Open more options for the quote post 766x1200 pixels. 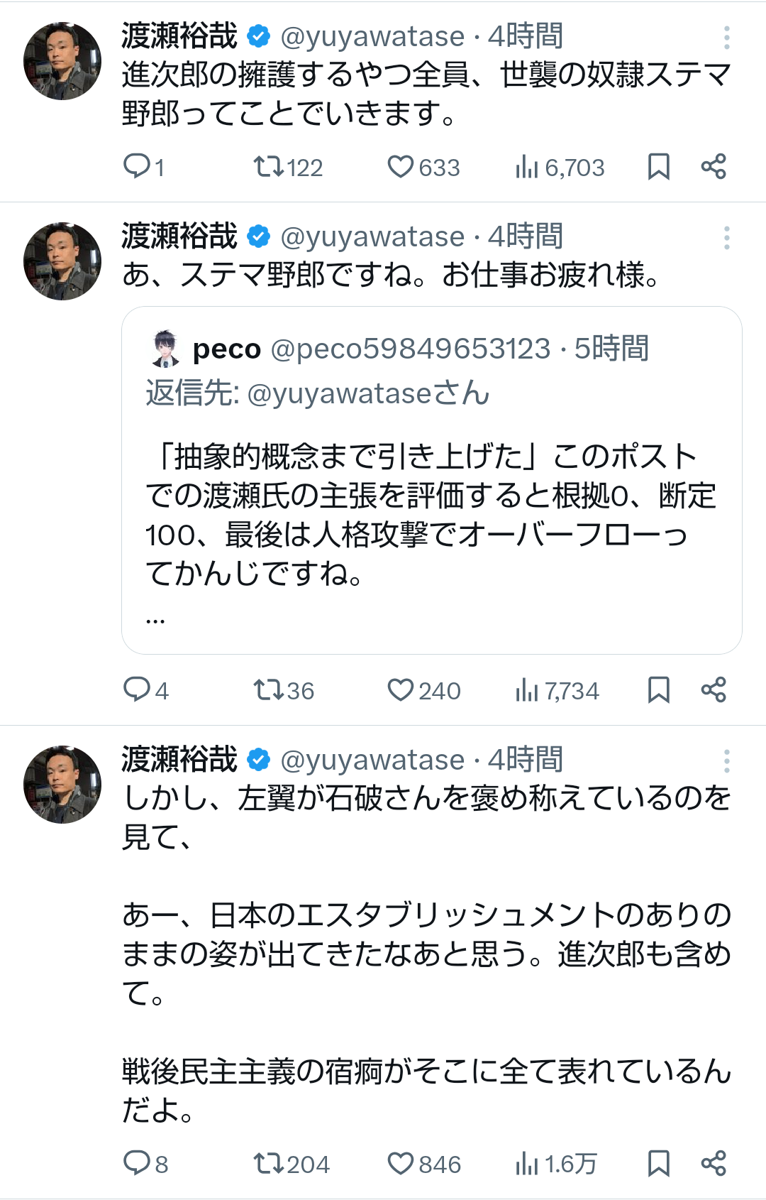tap(726, 238)
